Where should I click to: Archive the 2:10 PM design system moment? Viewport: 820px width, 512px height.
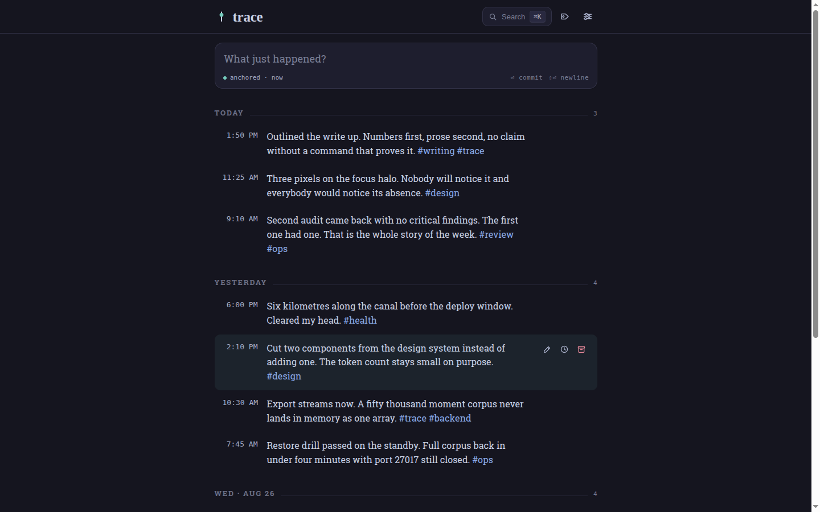tap(581, 349)
